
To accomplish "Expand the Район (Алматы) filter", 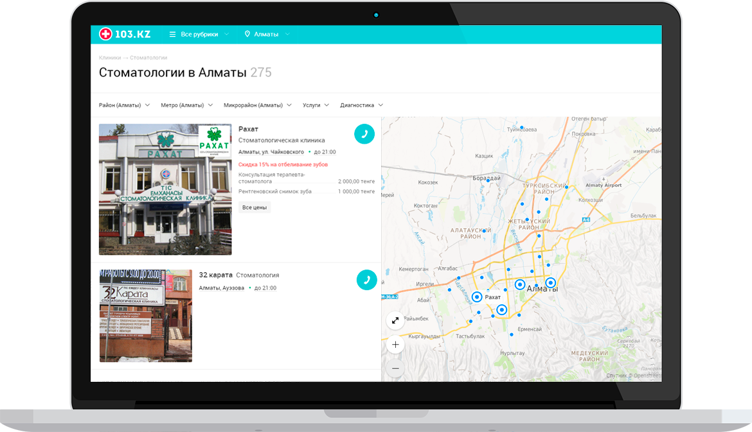I will click(x=124, y=105).
